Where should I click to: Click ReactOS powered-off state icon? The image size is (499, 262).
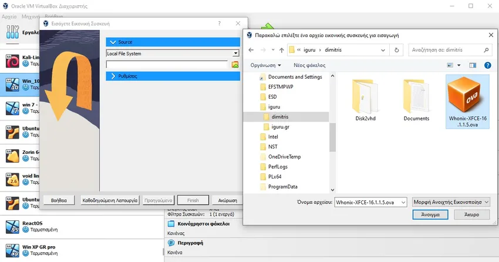point(25,230)
